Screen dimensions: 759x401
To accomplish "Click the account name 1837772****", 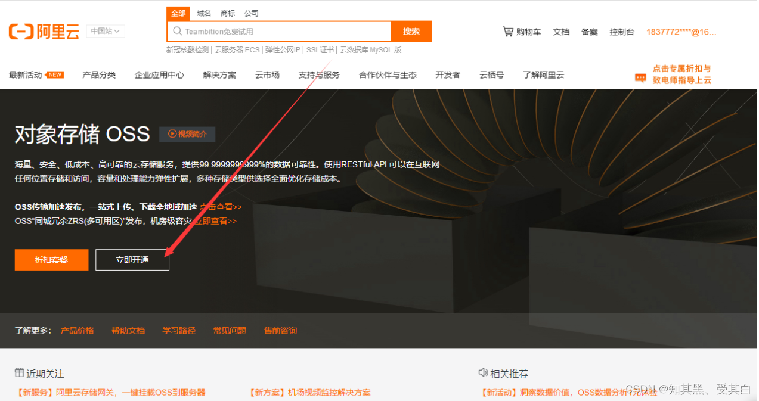I will (x=681, y=32).
